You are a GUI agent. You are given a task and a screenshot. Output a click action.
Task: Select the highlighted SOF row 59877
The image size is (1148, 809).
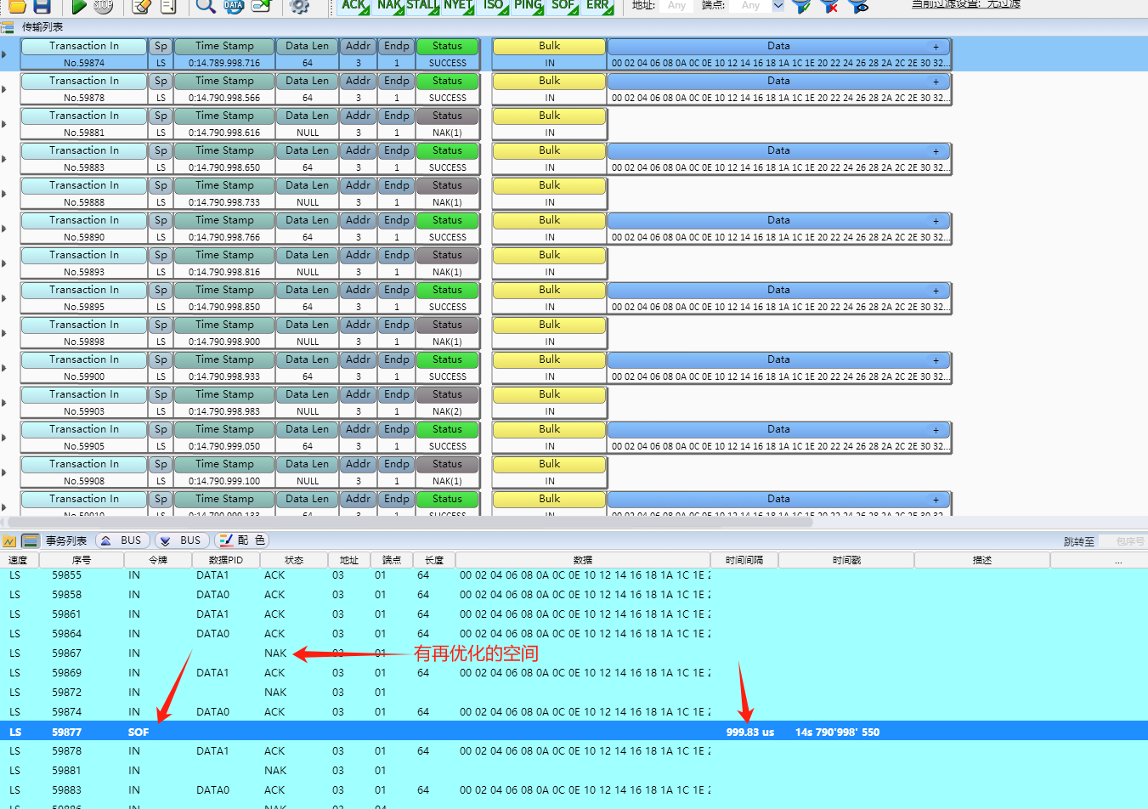(574, 732)
